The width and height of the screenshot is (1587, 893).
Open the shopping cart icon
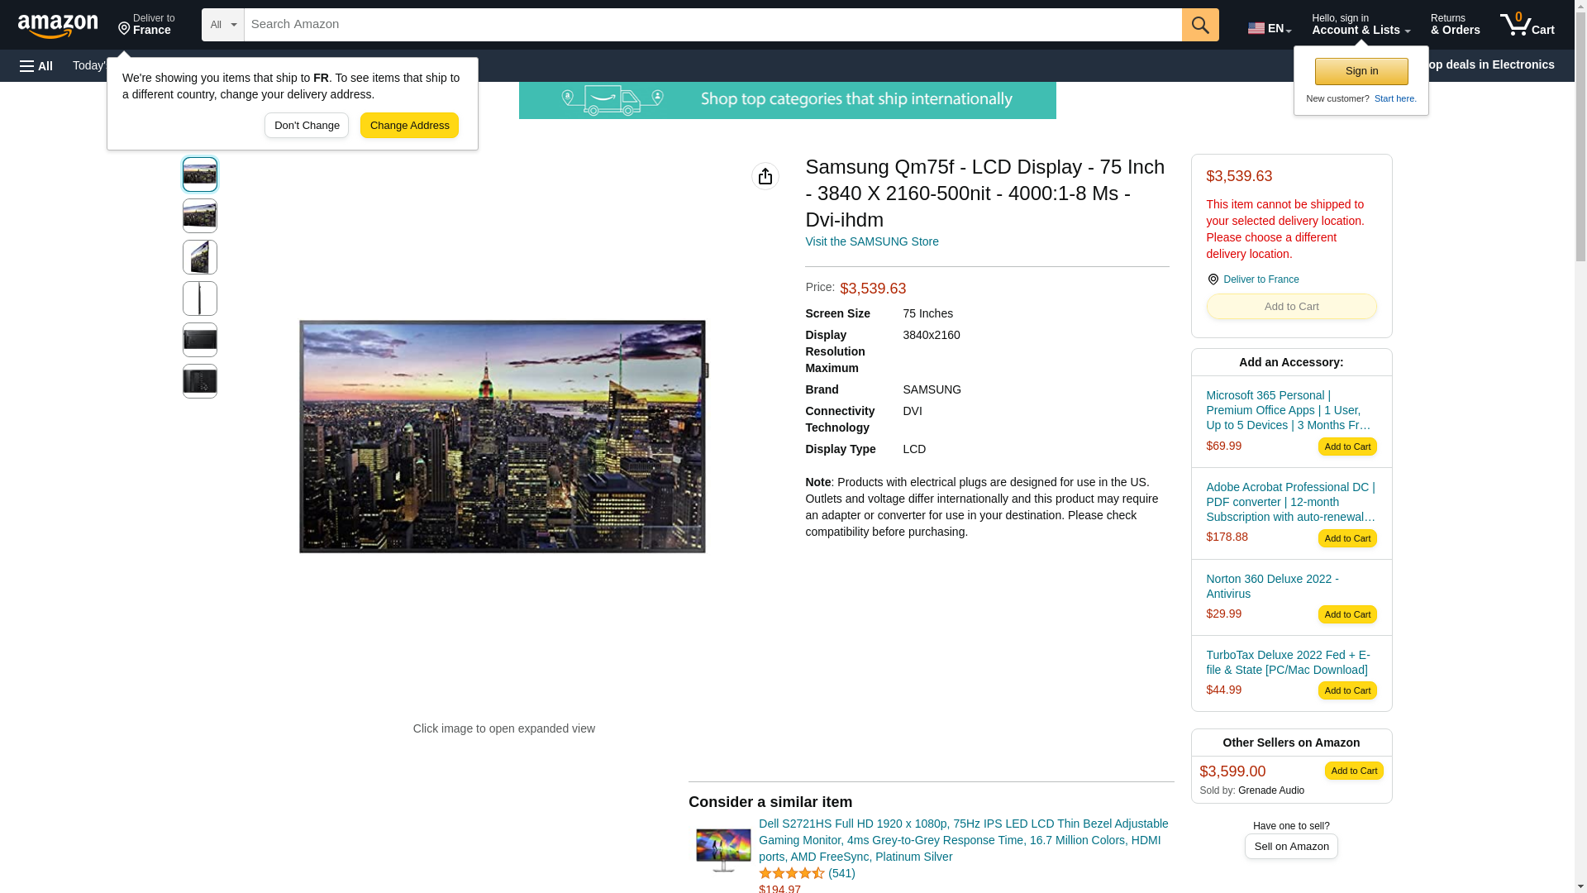point(1527,25)
